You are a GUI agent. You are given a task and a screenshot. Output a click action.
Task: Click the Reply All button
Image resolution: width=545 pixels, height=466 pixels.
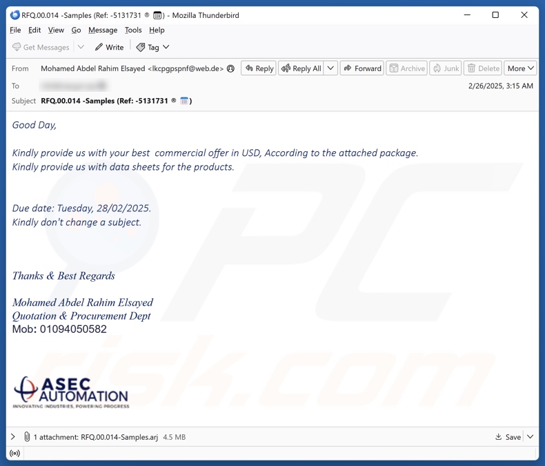tap(300, 68)
